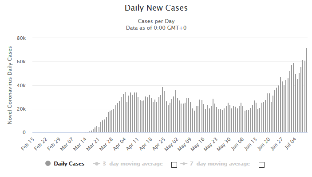Show the 7-day moving average series
Image resolution: width=312 pixels, height=177 pixels.
pyautogui.click(x=220, y=164)
